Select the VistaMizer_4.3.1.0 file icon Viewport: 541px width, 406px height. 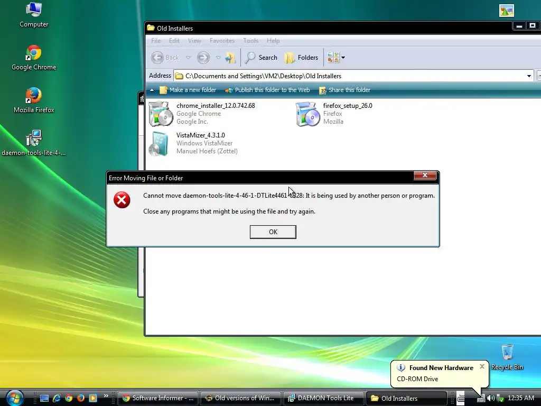coord(159,143)
